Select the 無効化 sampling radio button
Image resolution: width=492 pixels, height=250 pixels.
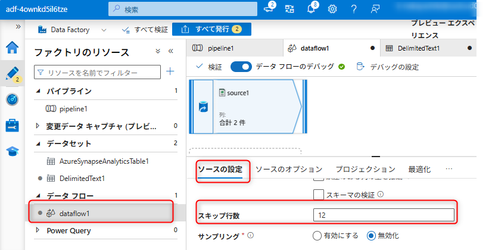(x=372, y=235)
